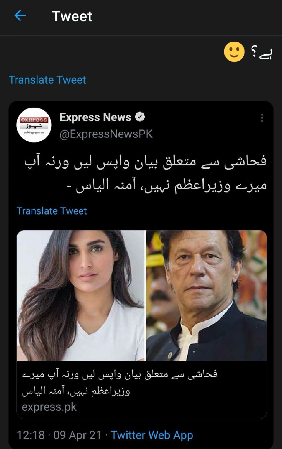
Task: Open the three-dot menu on the quoted tweet
Action: [262, 118]
